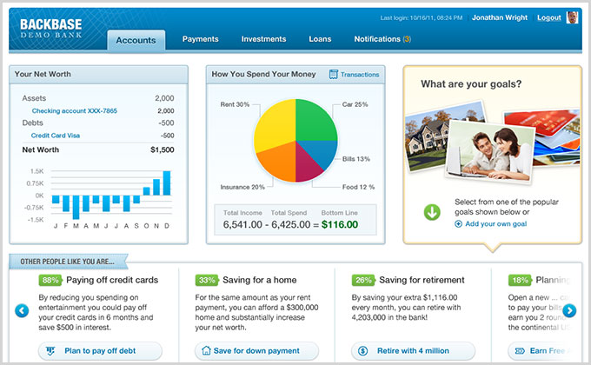
Task: Open the Transactions link
Action: point(360,75)
